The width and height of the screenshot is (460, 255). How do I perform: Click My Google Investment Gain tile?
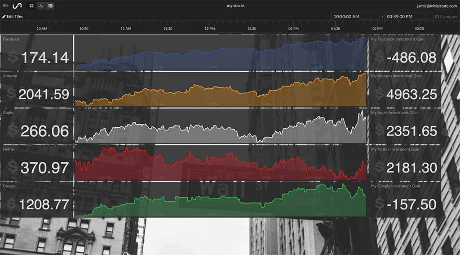point(404,199)
